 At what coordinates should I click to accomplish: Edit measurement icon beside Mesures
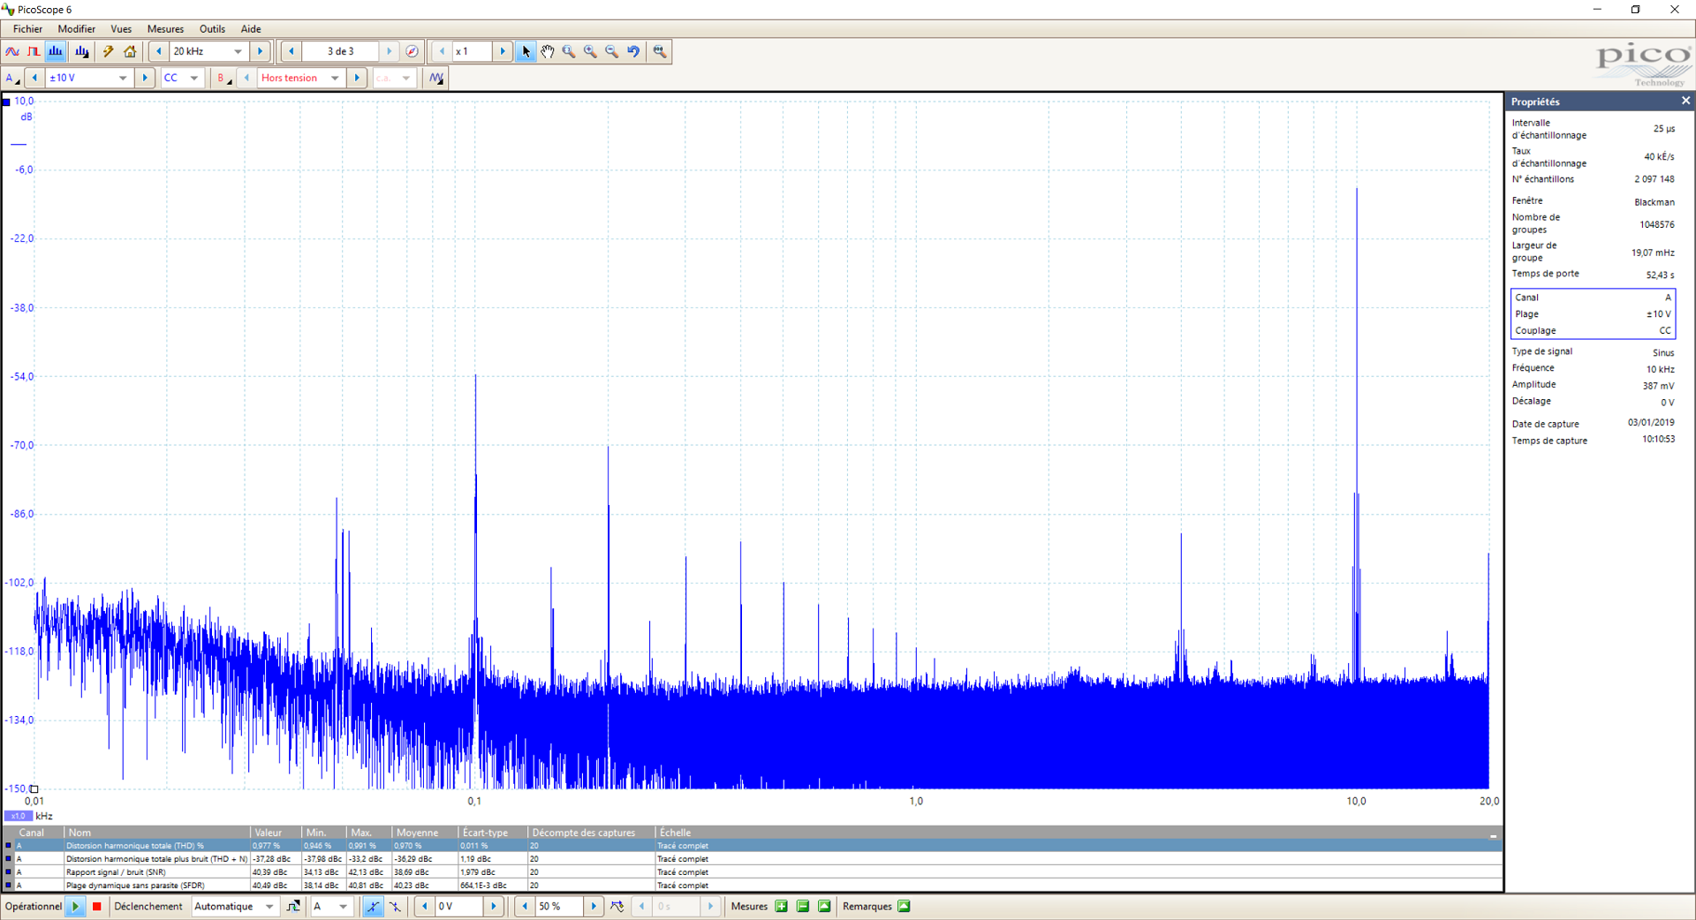pos(824,906)
